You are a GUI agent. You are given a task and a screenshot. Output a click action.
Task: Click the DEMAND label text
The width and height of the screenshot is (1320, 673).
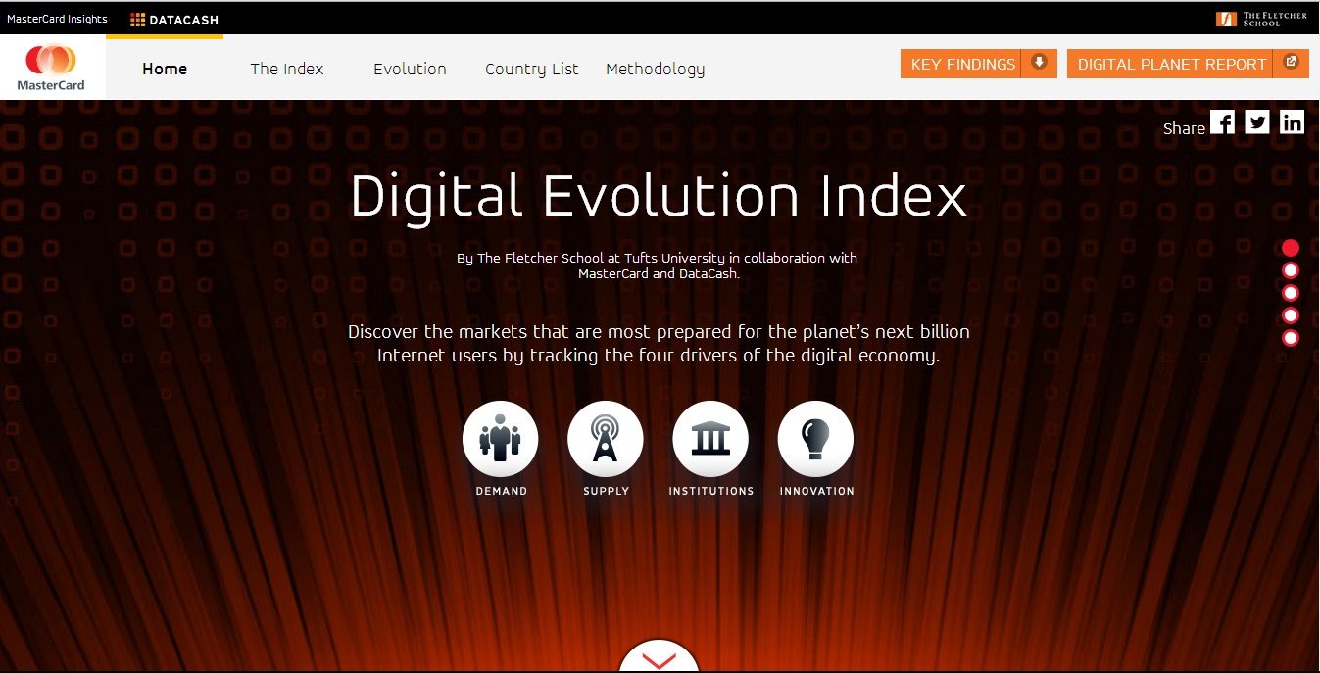click(x=502, y=492)
